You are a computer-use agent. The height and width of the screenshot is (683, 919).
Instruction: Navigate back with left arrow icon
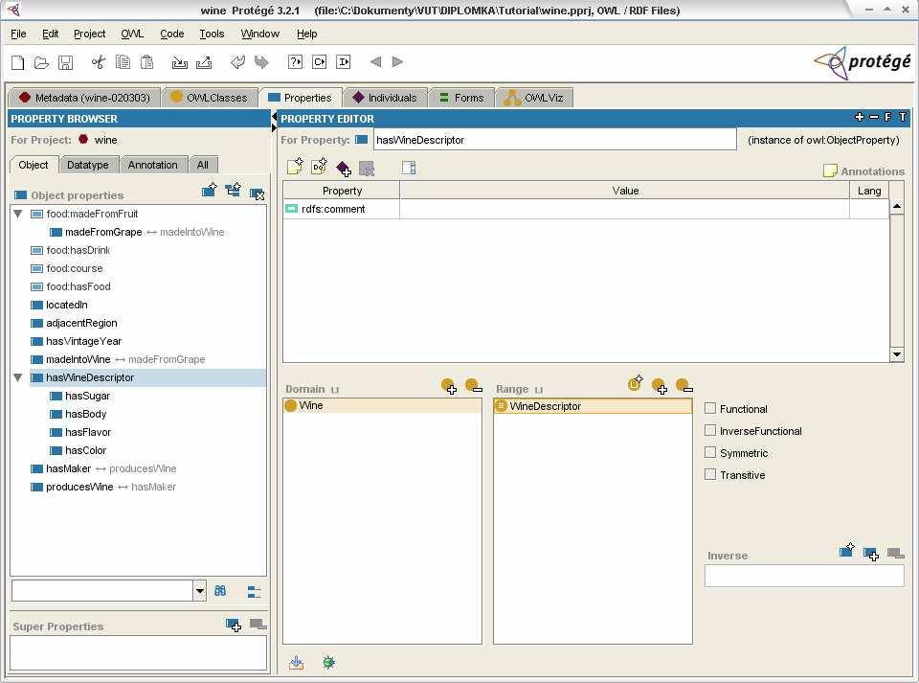375,61
